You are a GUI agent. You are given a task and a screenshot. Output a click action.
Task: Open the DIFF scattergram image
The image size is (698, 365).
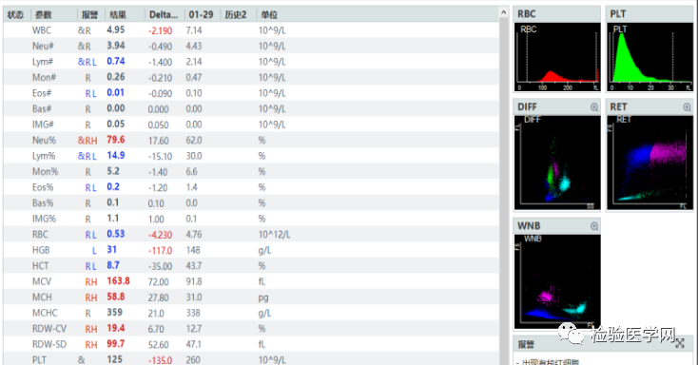click(557, 163)
